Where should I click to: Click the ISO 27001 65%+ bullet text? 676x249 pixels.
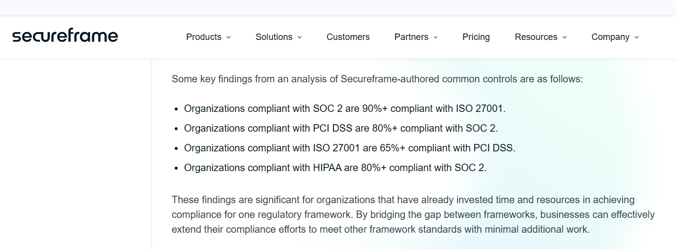click(x=350, y=148)
